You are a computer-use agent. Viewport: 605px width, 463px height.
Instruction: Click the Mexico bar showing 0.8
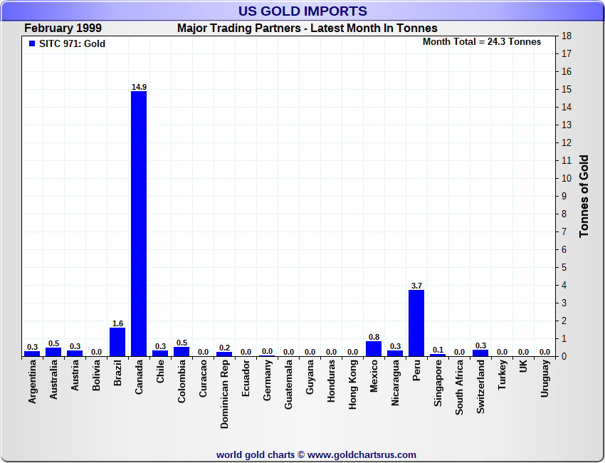374,348
